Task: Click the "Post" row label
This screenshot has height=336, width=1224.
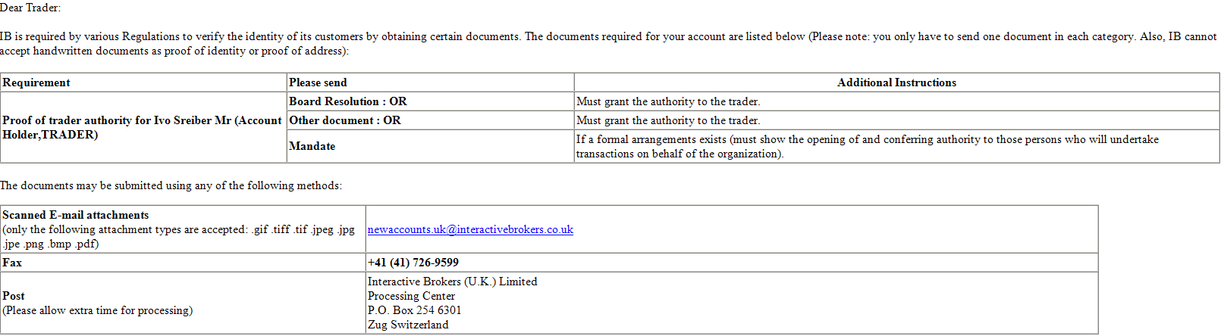Action: pyautogui.click(x=14, y=296)
